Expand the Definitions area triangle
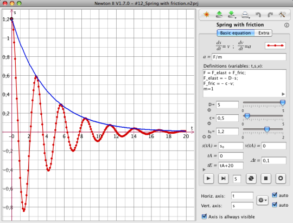 (283, 94)
